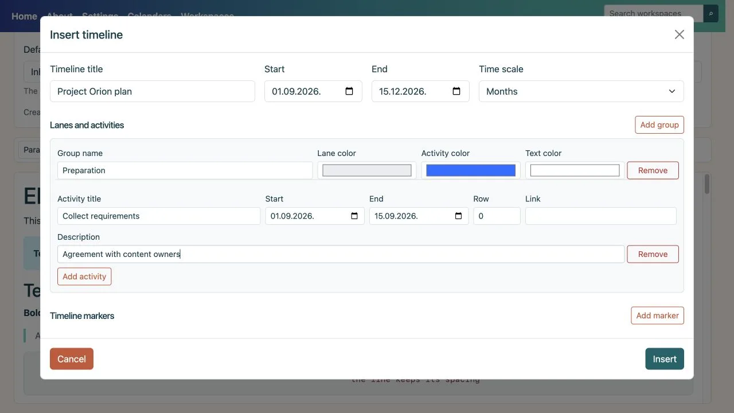Open the Lane color swatch
The width and height of the screenshot is (734, 413).
click(x=367, y=170)
